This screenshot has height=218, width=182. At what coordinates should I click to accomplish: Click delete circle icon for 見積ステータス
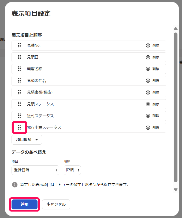point(148,104)
